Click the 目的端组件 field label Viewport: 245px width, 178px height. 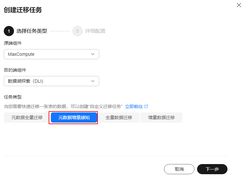(x=15, y=70)
